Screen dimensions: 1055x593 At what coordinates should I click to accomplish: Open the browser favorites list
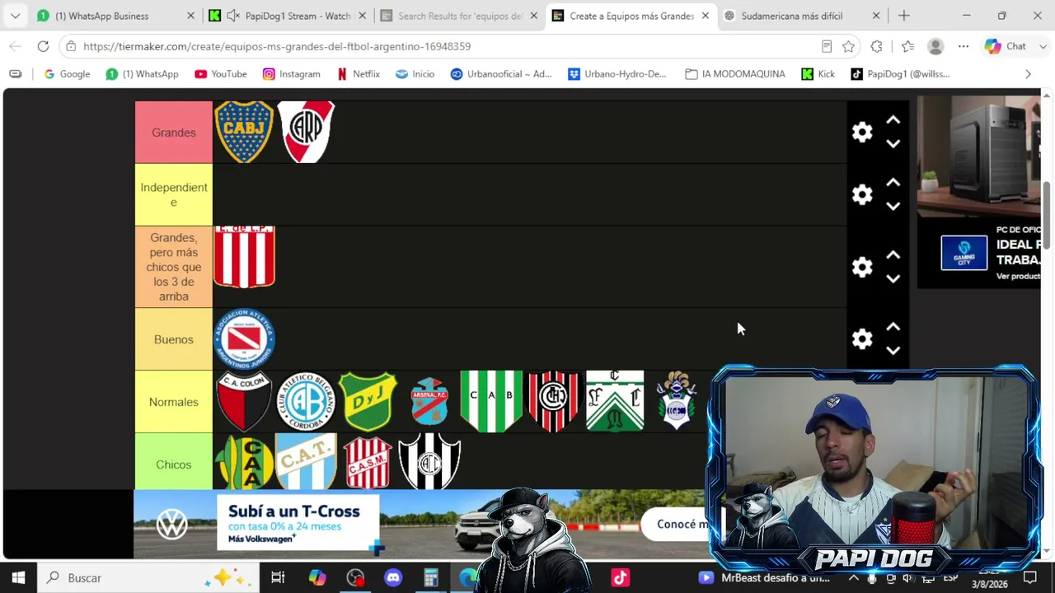(x=907, y=46)
